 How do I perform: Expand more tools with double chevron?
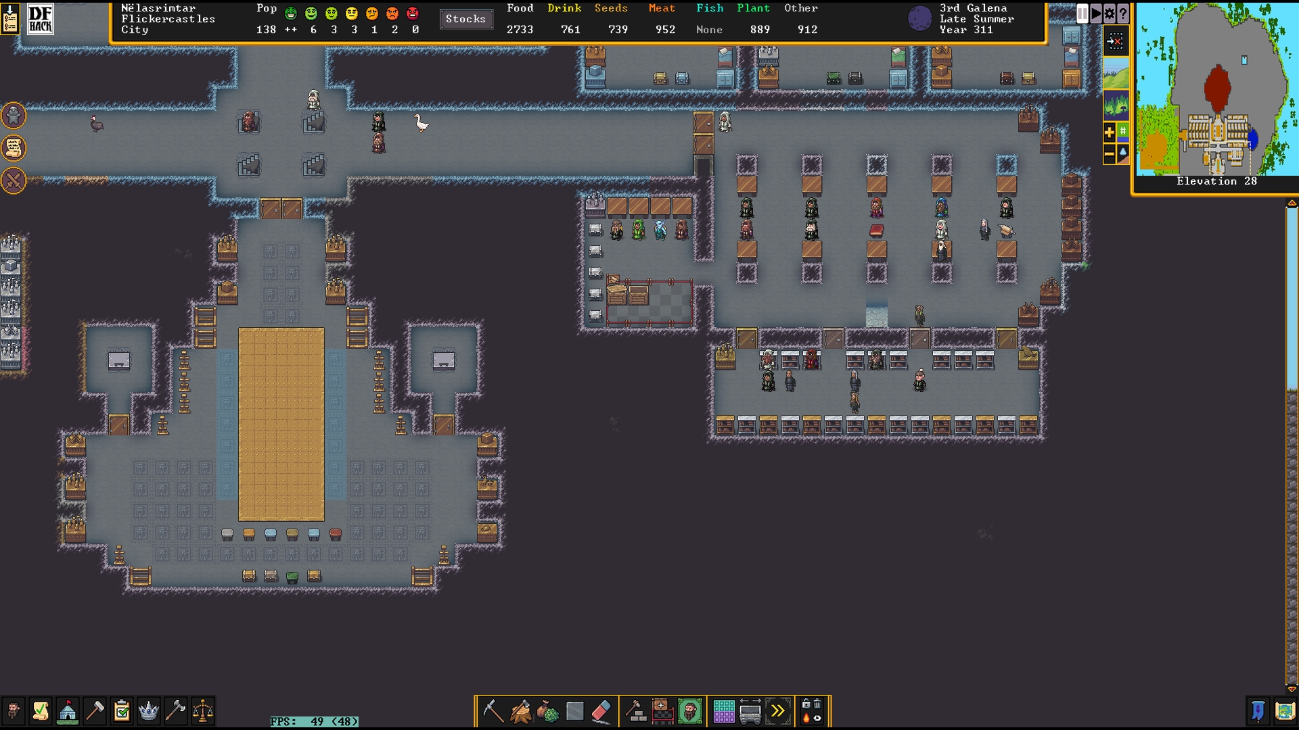coord(777,711)
